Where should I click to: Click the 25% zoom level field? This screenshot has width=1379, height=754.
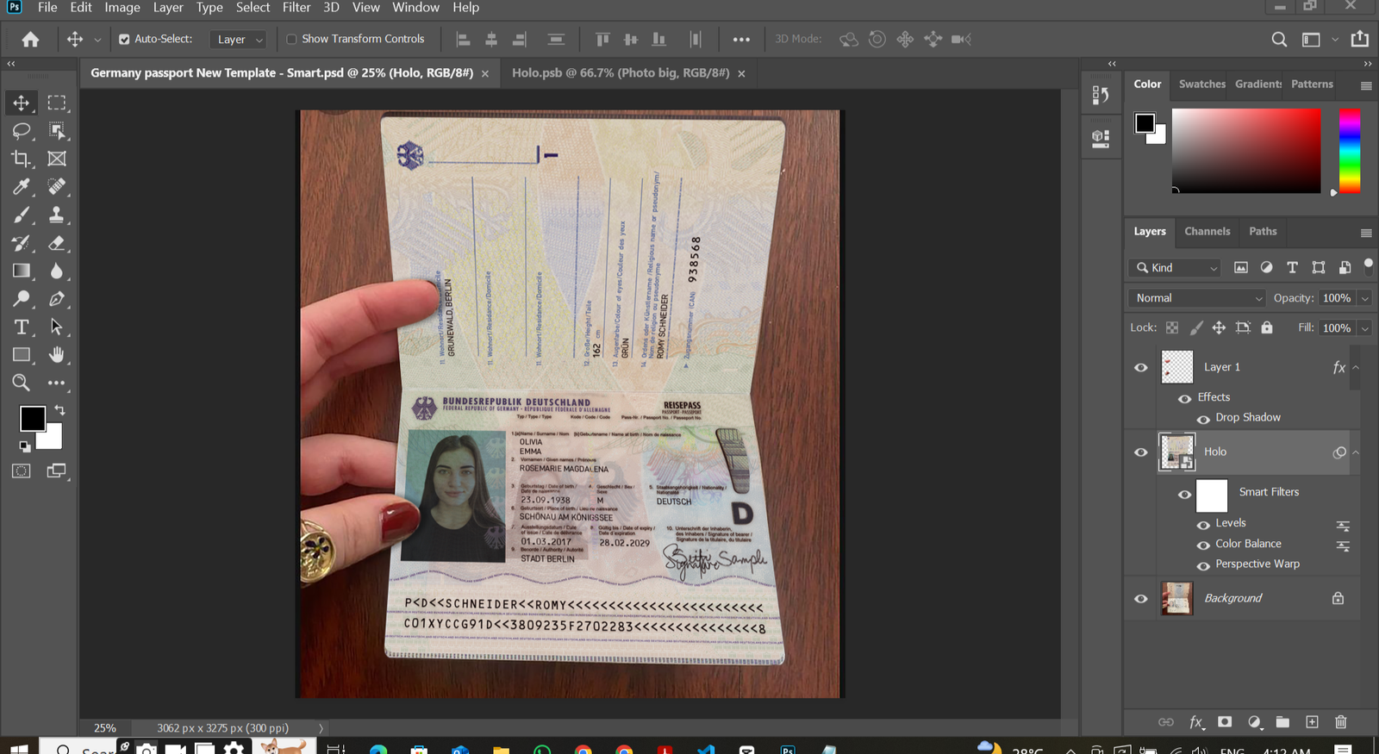pos(105,728)
